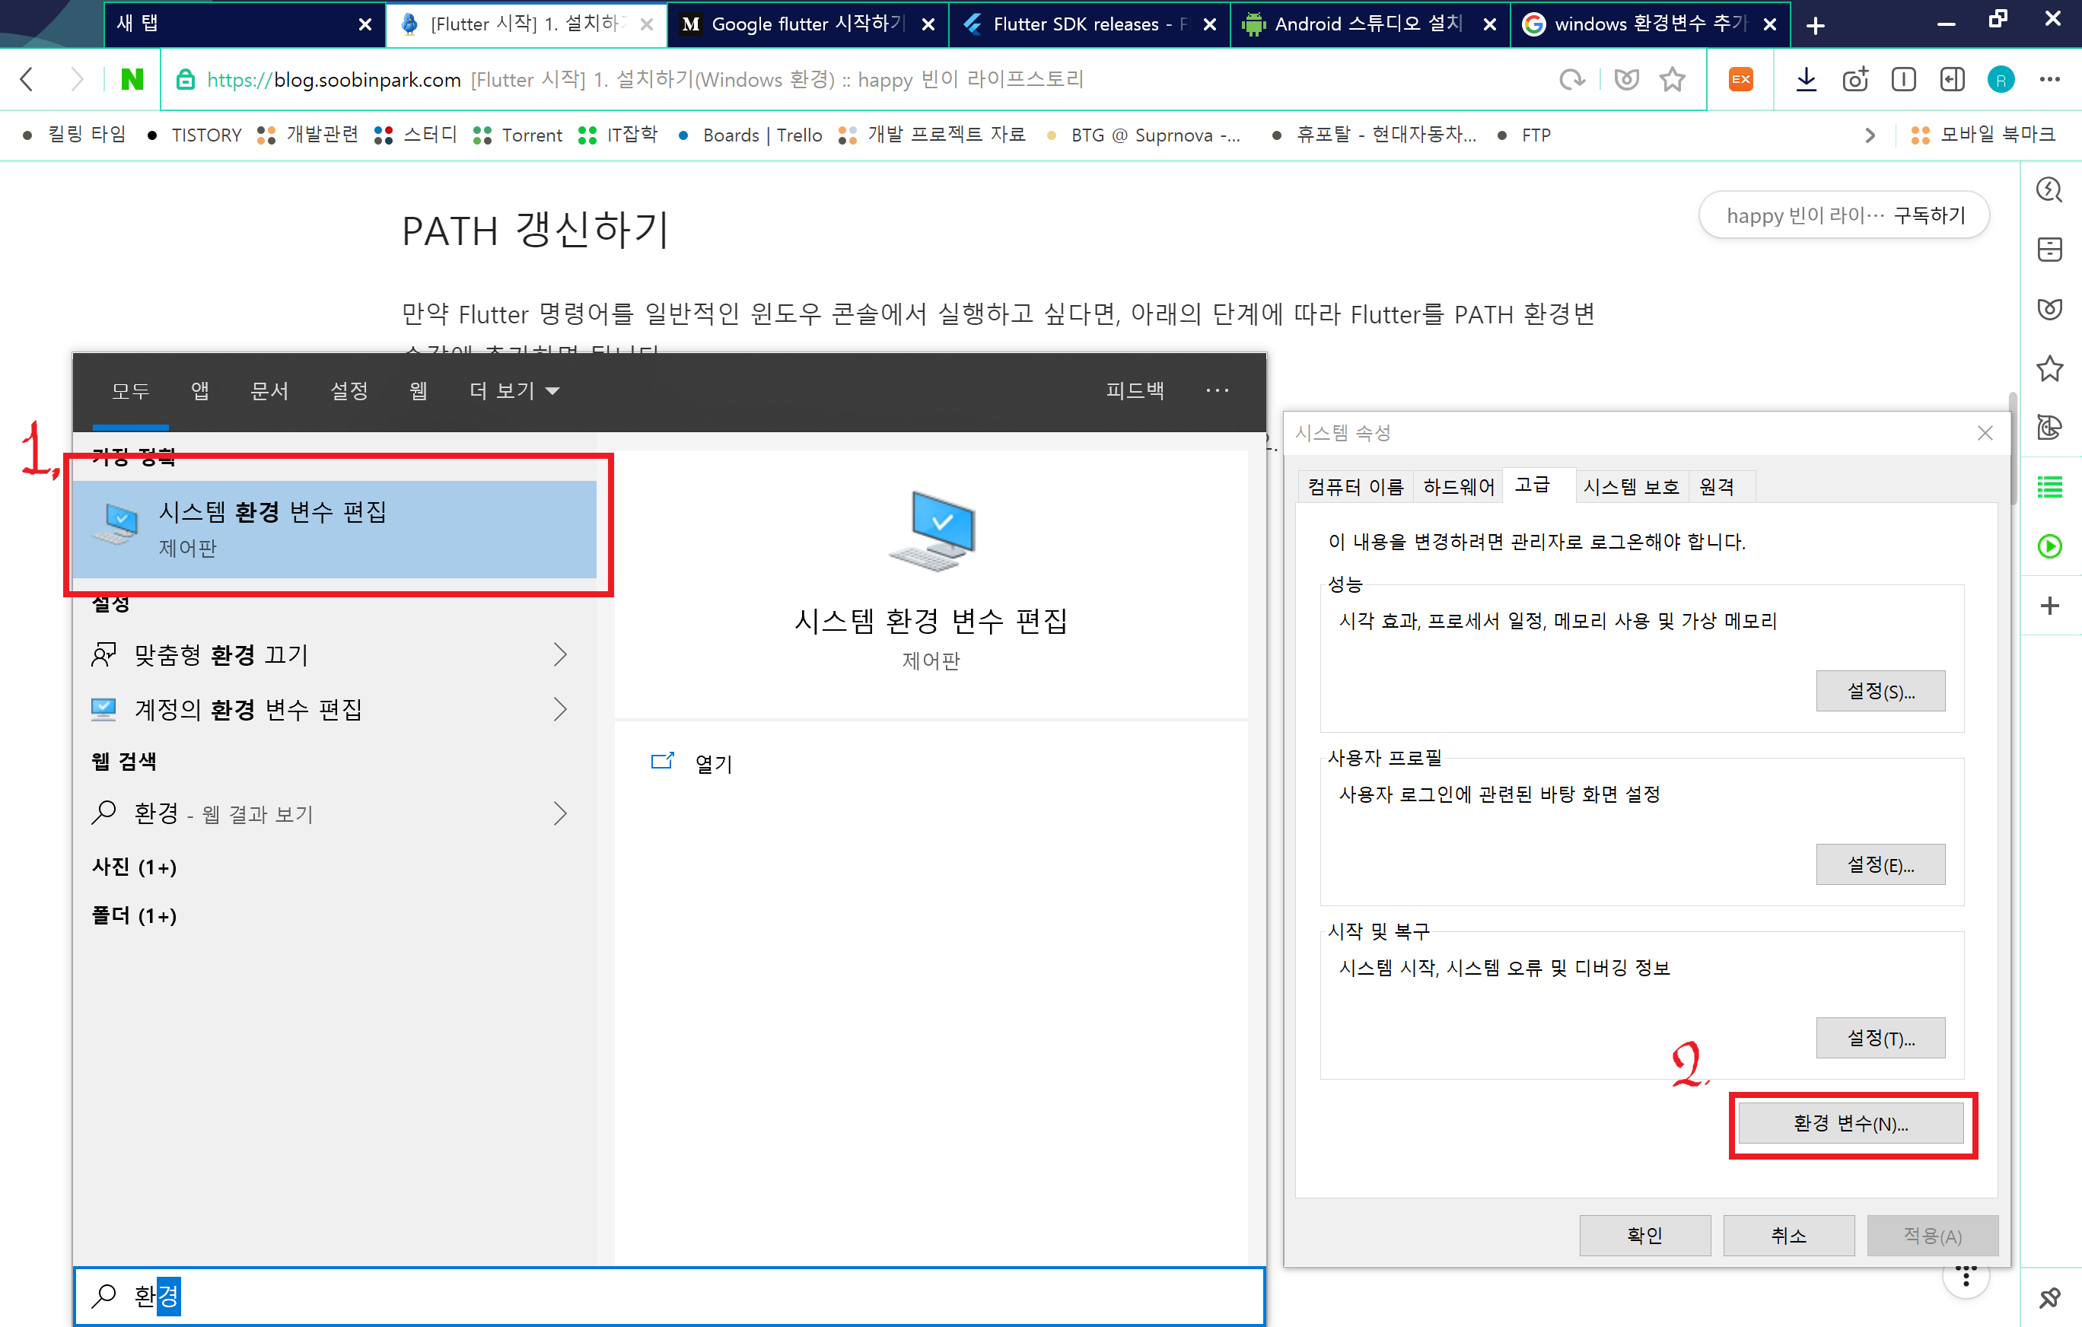
Task: Click the green list icon in sidebar
Action: [2049, 487]
